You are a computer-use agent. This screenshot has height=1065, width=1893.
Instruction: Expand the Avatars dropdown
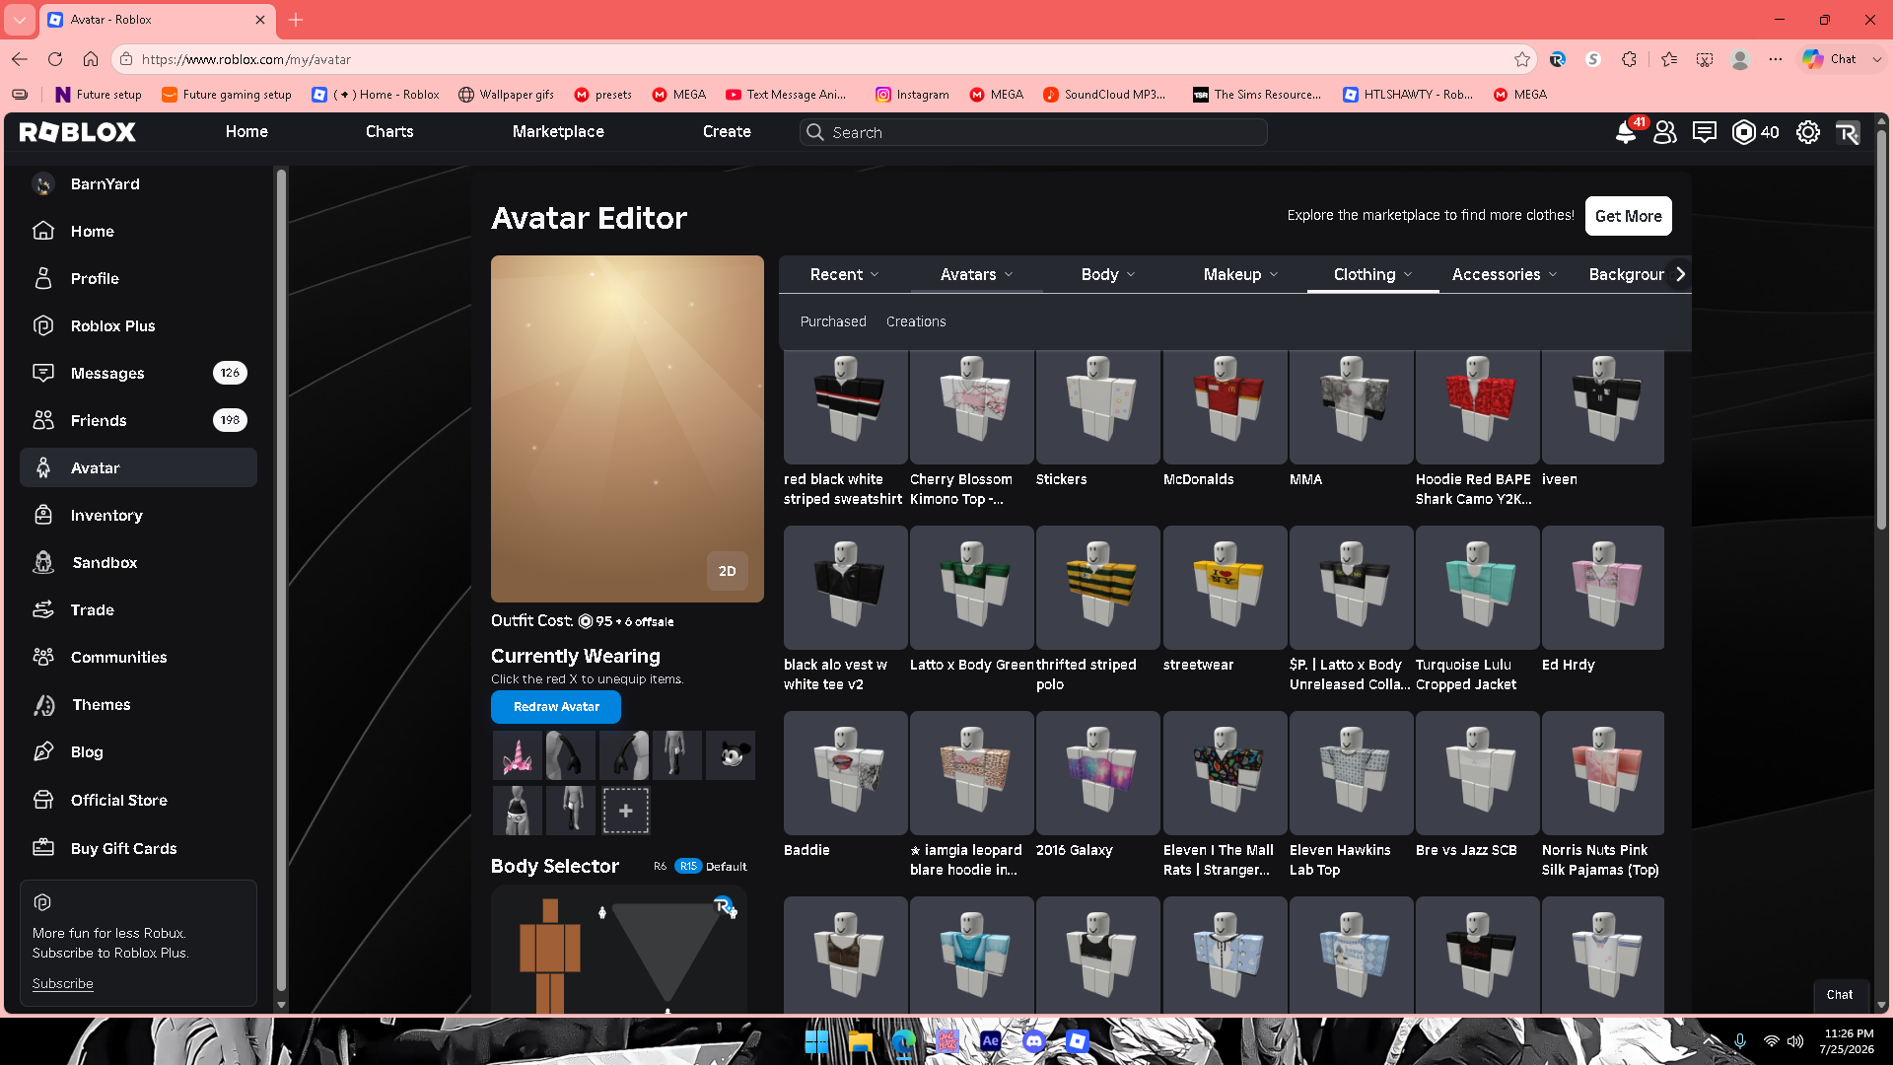tap(977, 275)
